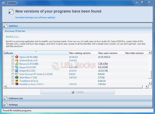Screen dimensions: 155x114
Task: Click the vertical scrollbar up arrow
Action: click(x=150, y=53)
